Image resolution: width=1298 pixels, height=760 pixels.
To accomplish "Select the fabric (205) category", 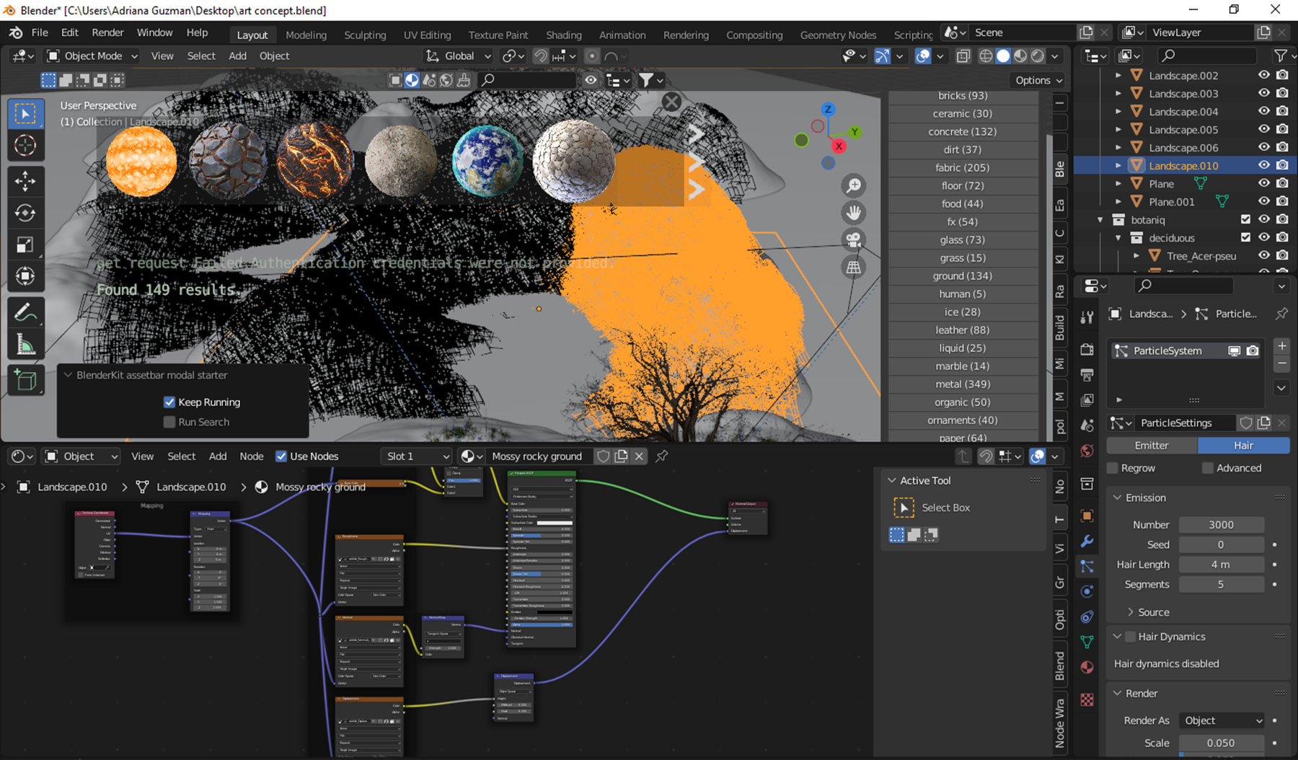I will [x=963, y=168].
